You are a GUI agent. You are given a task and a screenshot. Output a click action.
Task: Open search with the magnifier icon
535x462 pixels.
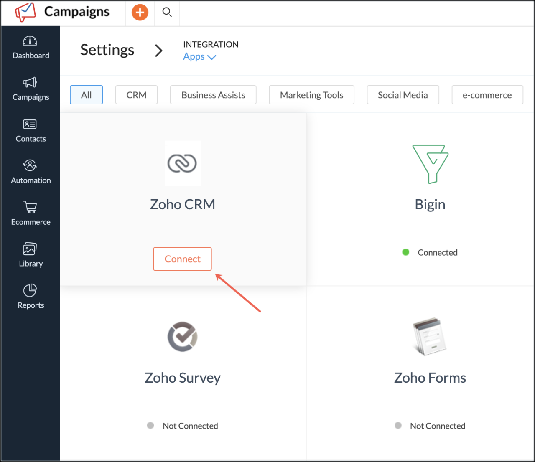(167, 12)
